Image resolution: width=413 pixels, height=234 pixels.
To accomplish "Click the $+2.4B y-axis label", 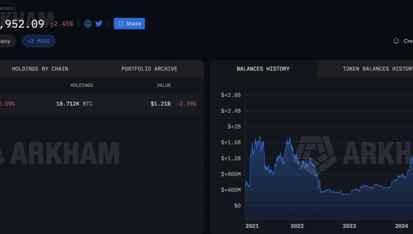I will [x=231, y=111].
